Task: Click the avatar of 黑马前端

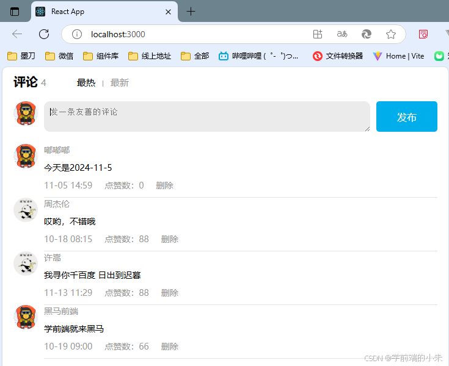Action: click(x=26, y=317)
